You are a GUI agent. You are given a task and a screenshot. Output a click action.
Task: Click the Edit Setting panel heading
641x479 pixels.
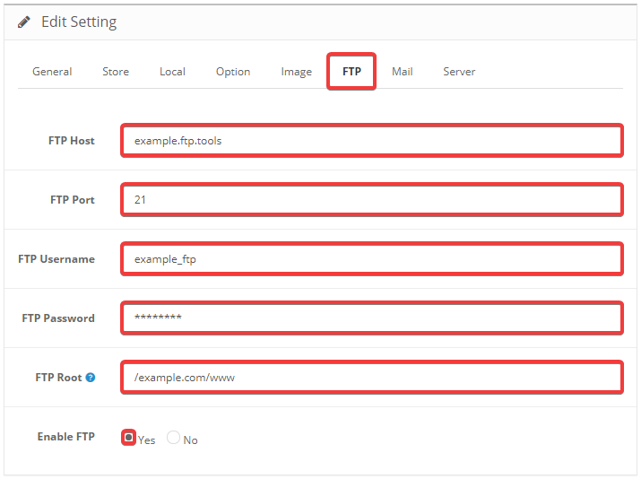(79, 22)
